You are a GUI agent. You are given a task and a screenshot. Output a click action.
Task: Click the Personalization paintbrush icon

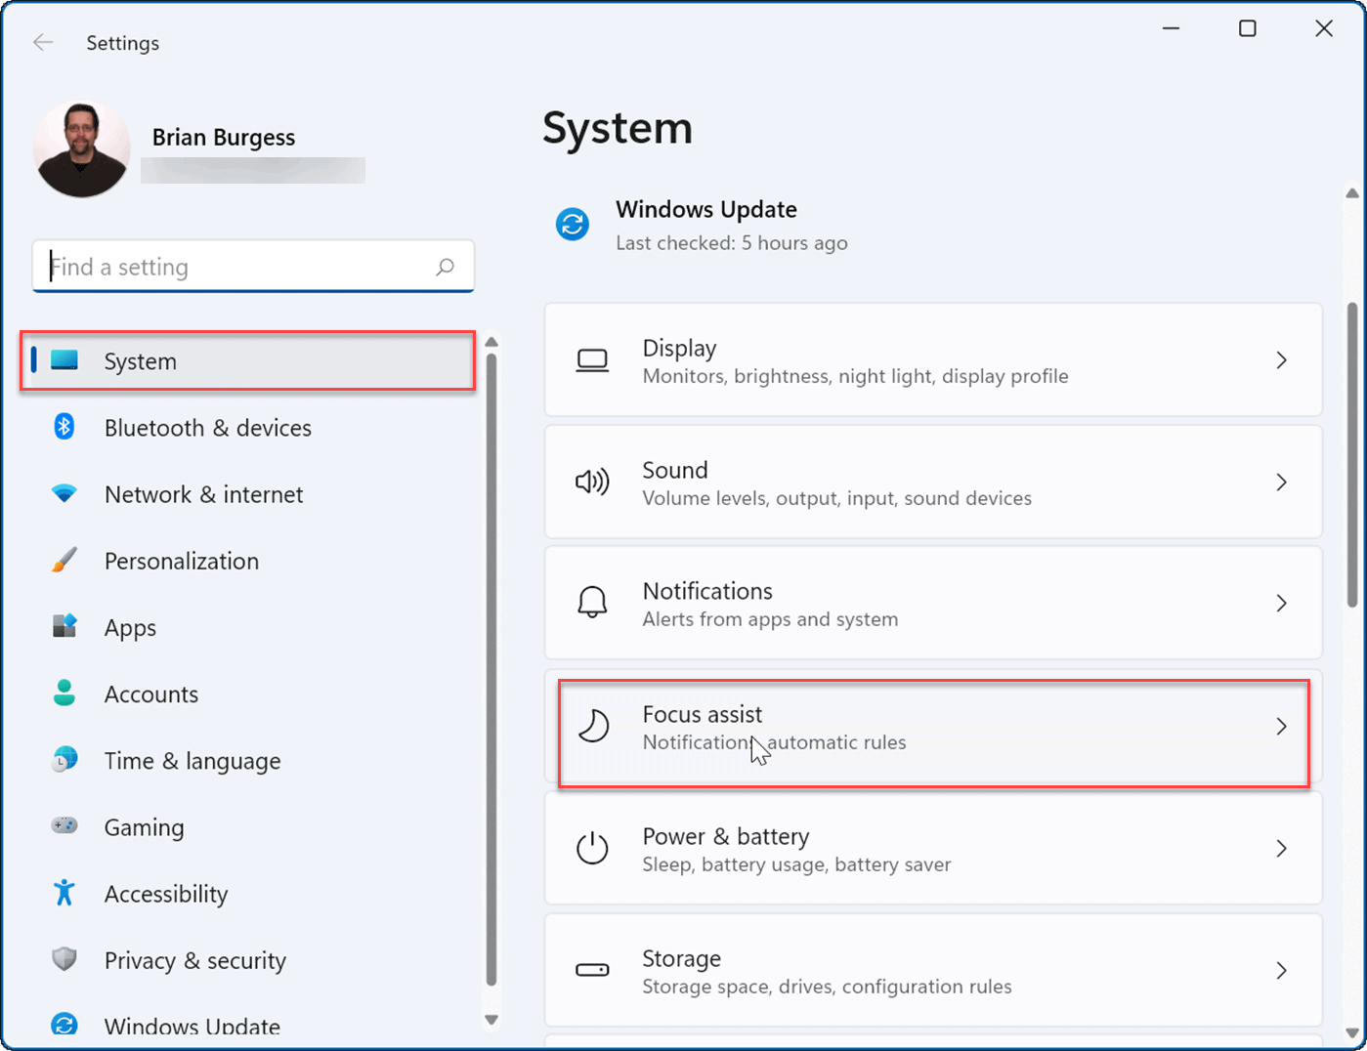[x=64, y=560]
